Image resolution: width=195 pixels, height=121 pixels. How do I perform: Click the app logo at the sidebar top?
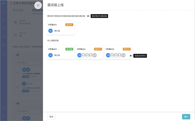point(4,3)
